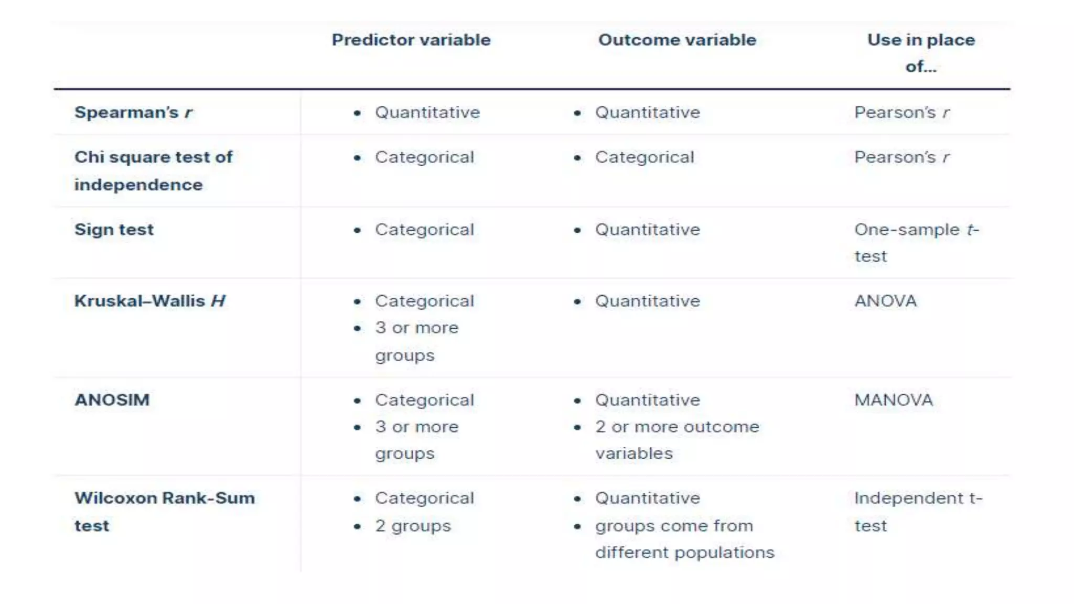Select the Wilcoxon Rank-Sum test label
The width and height of the screenshot is (1074, 604).
164,511
